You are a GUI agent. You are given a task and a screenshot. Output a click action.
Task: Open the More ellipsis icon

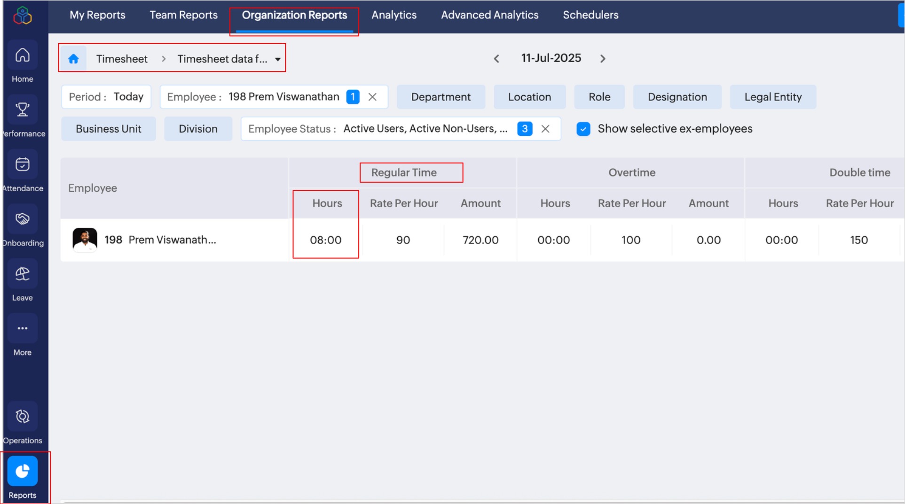click(x=22, y=328)
